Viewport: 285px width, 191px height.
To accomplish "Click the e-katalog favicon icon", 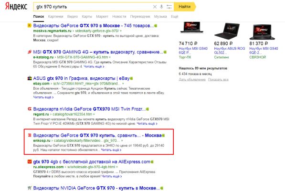I will pos(30,52).
